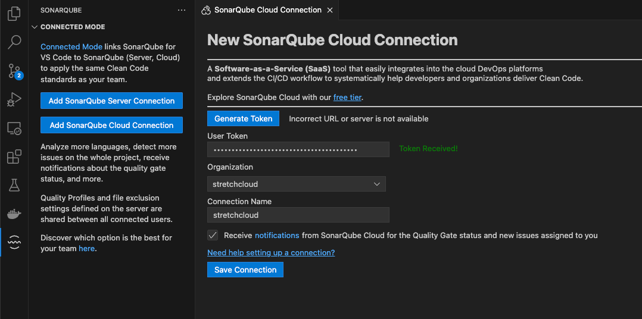Open the Explorer view in activity bar

point(14,14)
